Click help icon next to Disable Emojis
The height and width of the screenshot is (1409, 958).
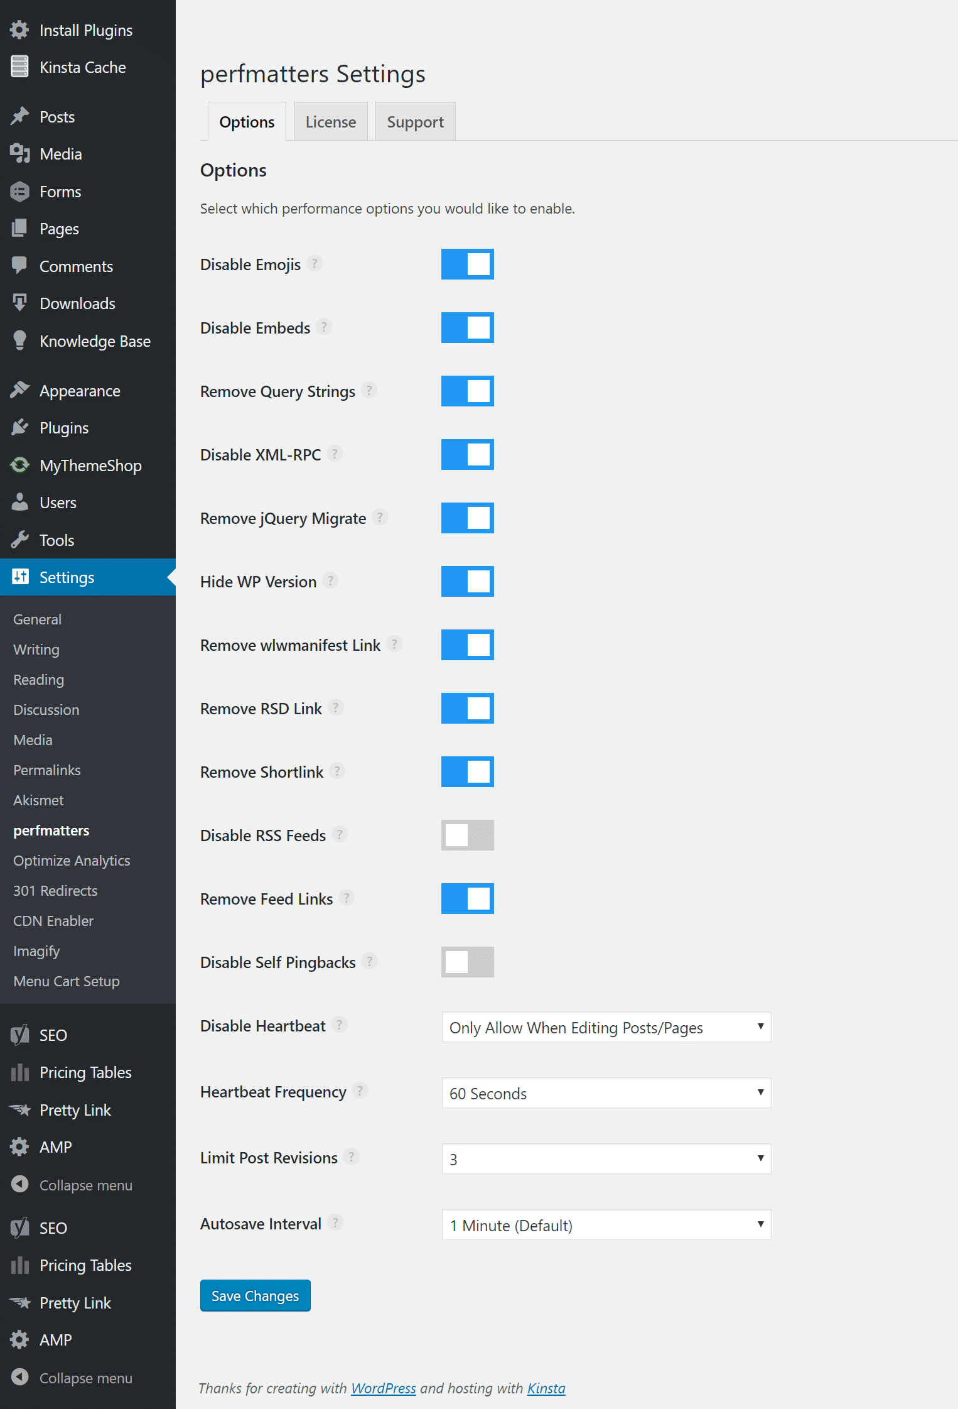(x=315, y=263)
